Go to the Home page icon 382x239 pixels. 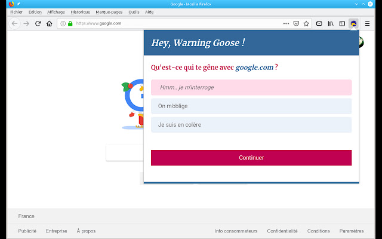tap(50, 24)
